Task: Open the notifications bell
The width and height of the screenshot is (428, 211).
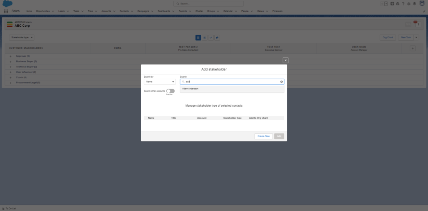Action: point(414,4)
